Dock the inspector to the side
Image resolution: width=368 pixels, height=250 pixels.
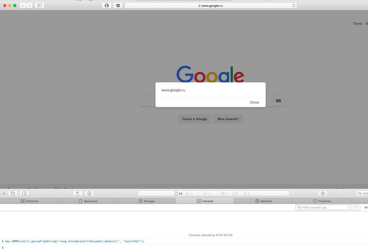[24, 193]
